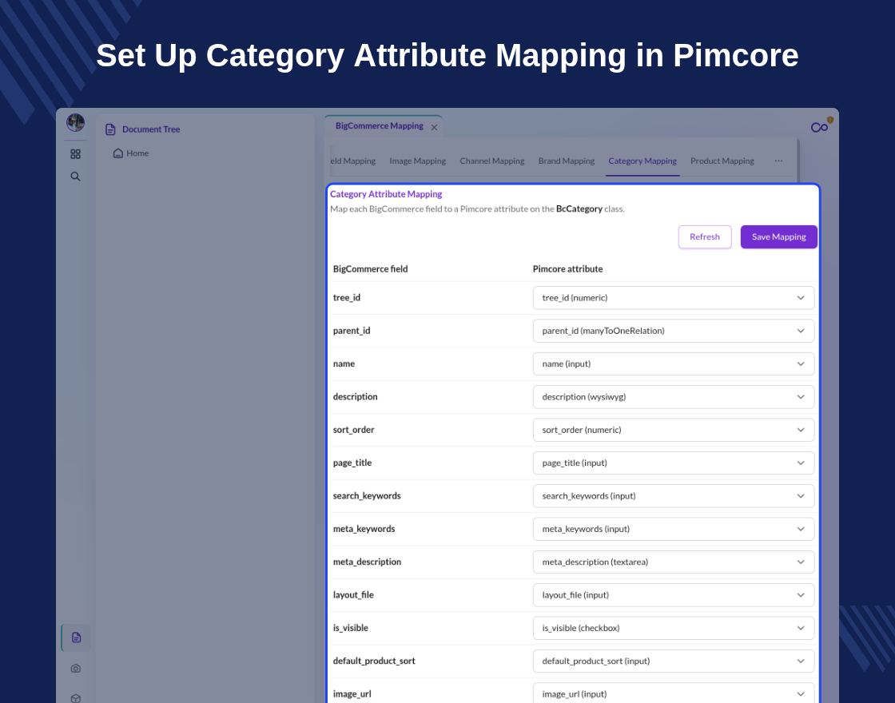Open the partially hidden Field Mapping tab
Screen dimensions: 895x703
352,161
